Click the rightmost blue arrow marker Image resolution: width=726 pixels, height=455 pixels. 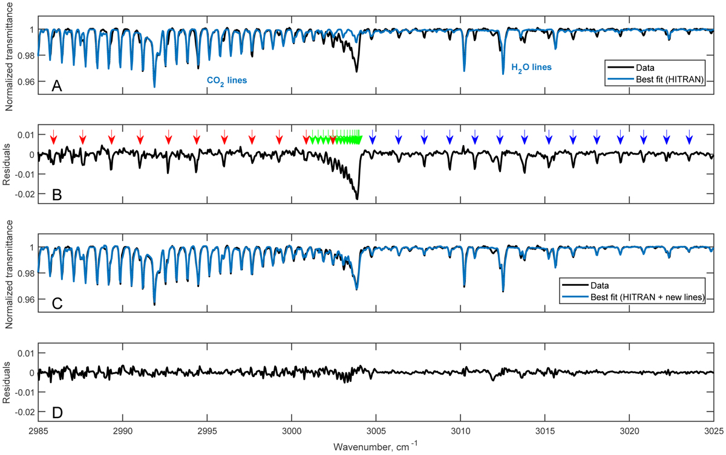coord(689,138)
